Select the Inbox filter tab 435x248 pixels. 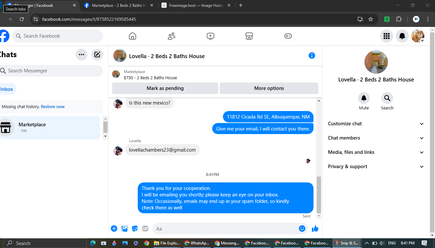[7, 89]
